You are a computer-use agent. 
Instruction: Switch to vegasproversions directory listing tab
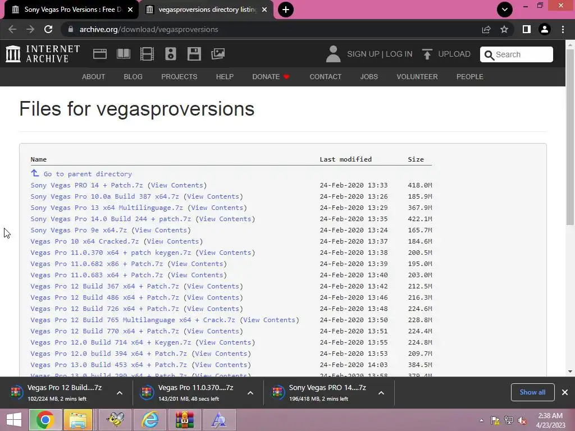click(x=207, y=10)
